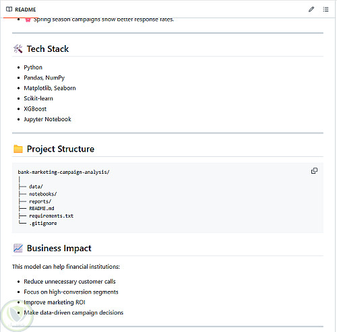Click the folder emoji beside Project Structure
The image size is (337, 332).
(x=18, y=149)
